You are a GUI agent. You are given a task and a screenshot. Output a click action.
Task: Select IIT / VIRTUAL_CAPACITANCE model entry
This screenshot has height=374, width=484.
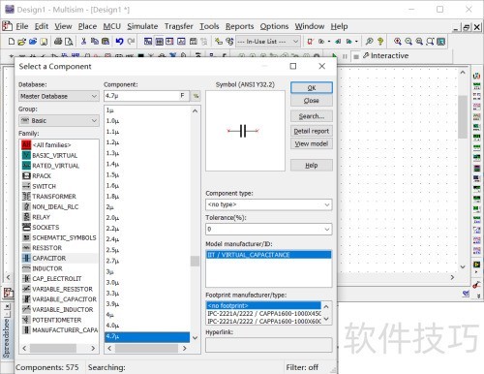coord(268,255)
